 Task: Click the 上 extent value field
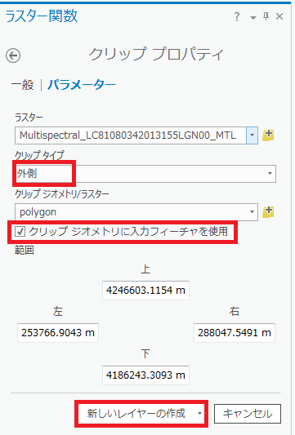point(145,291)
